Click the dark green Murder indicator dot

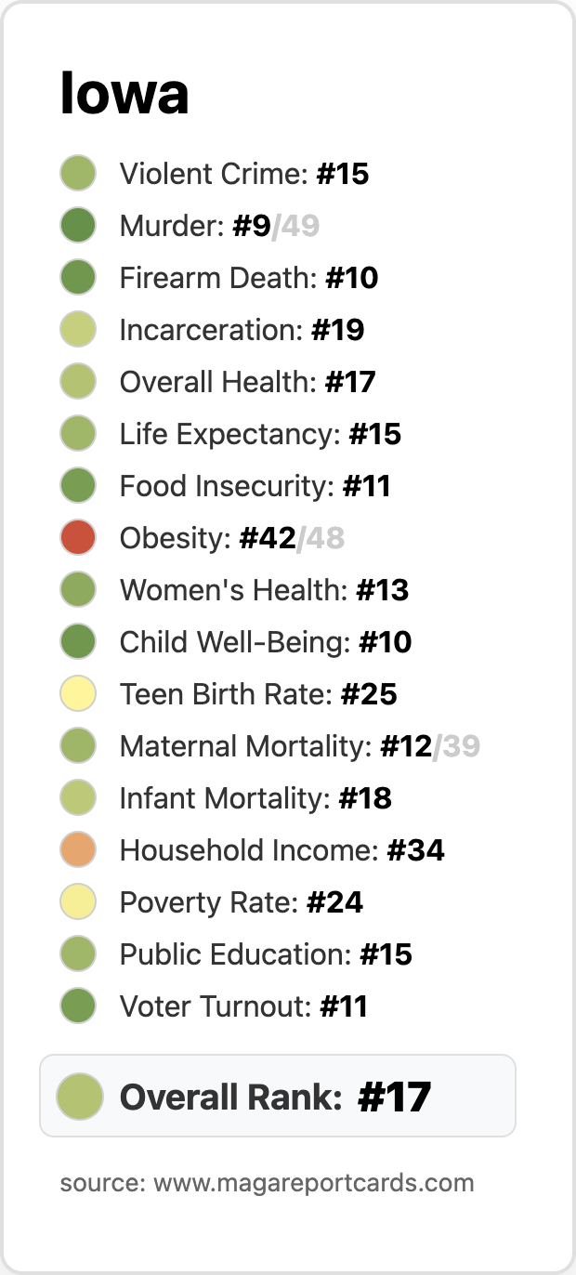pyautogui.click(x=78, y=226)
